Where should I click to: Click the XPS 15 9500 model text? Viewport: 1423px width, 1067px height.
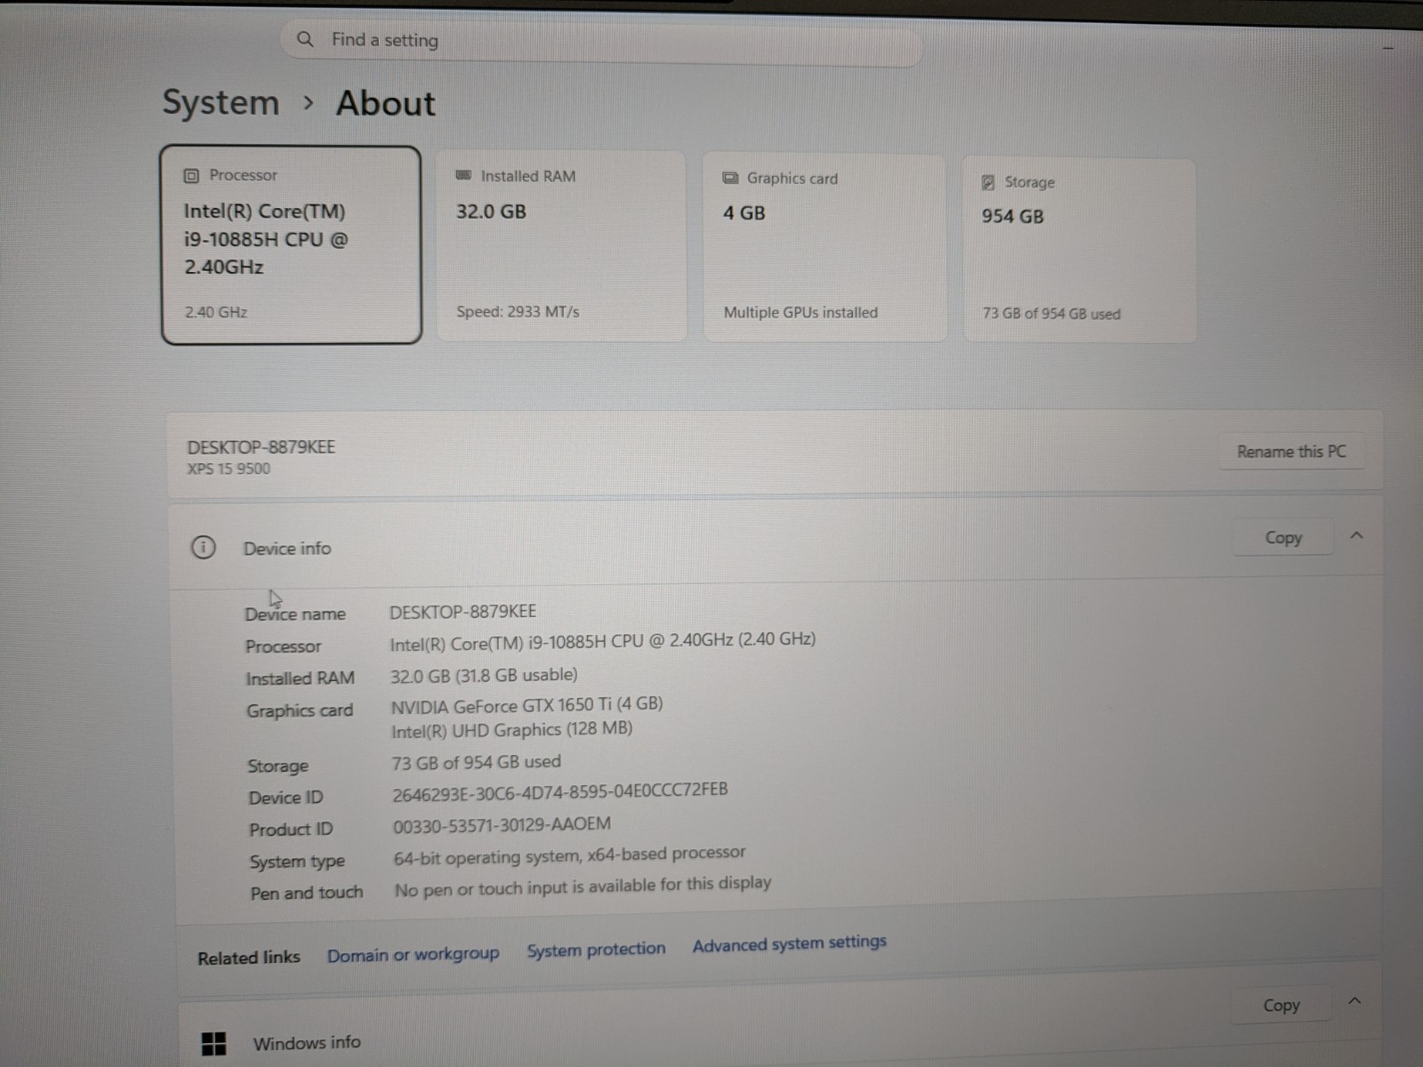point(229,469)
